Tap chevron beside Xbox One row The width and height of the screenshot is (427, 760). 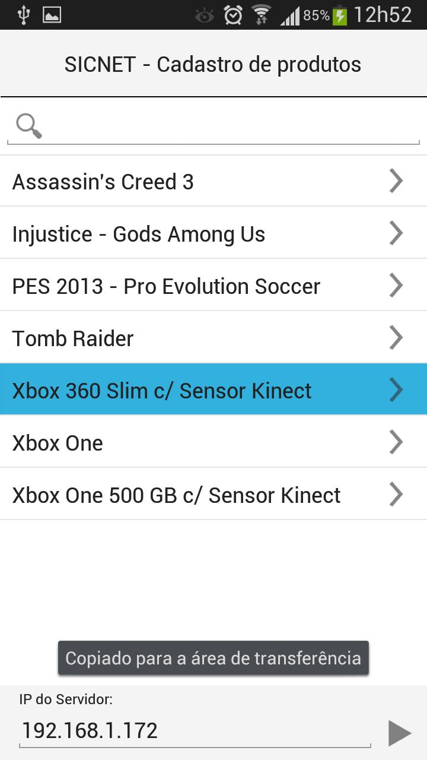(x=396, y=442)
